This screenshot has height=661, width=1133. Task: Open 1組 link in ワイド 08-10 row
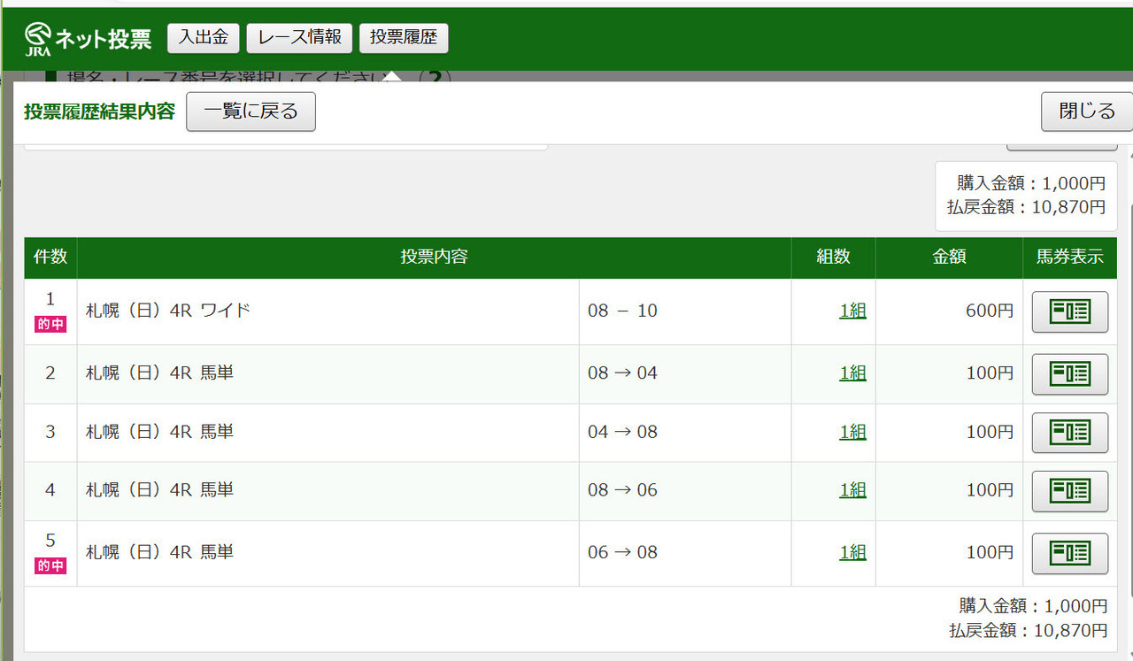[x=852, y=311]
